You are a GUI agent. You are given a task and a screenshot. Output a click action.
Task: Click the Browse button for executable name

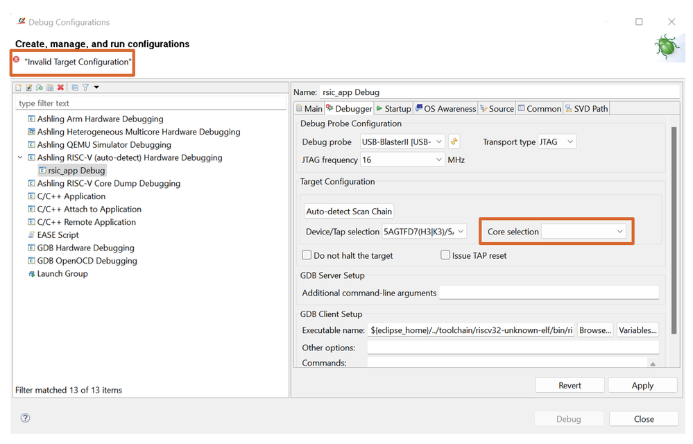[594, 330]
